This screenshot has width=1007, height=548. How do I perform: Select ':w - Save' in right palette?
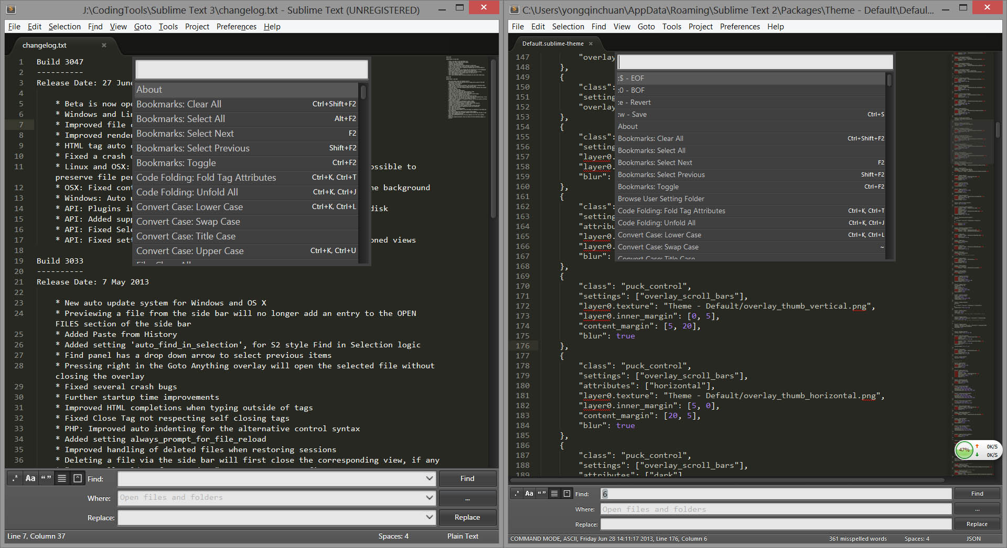(x=751, y=114)
